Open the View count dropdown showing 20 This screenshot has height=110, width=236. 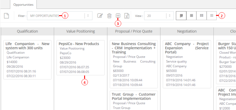click(159, 16)
